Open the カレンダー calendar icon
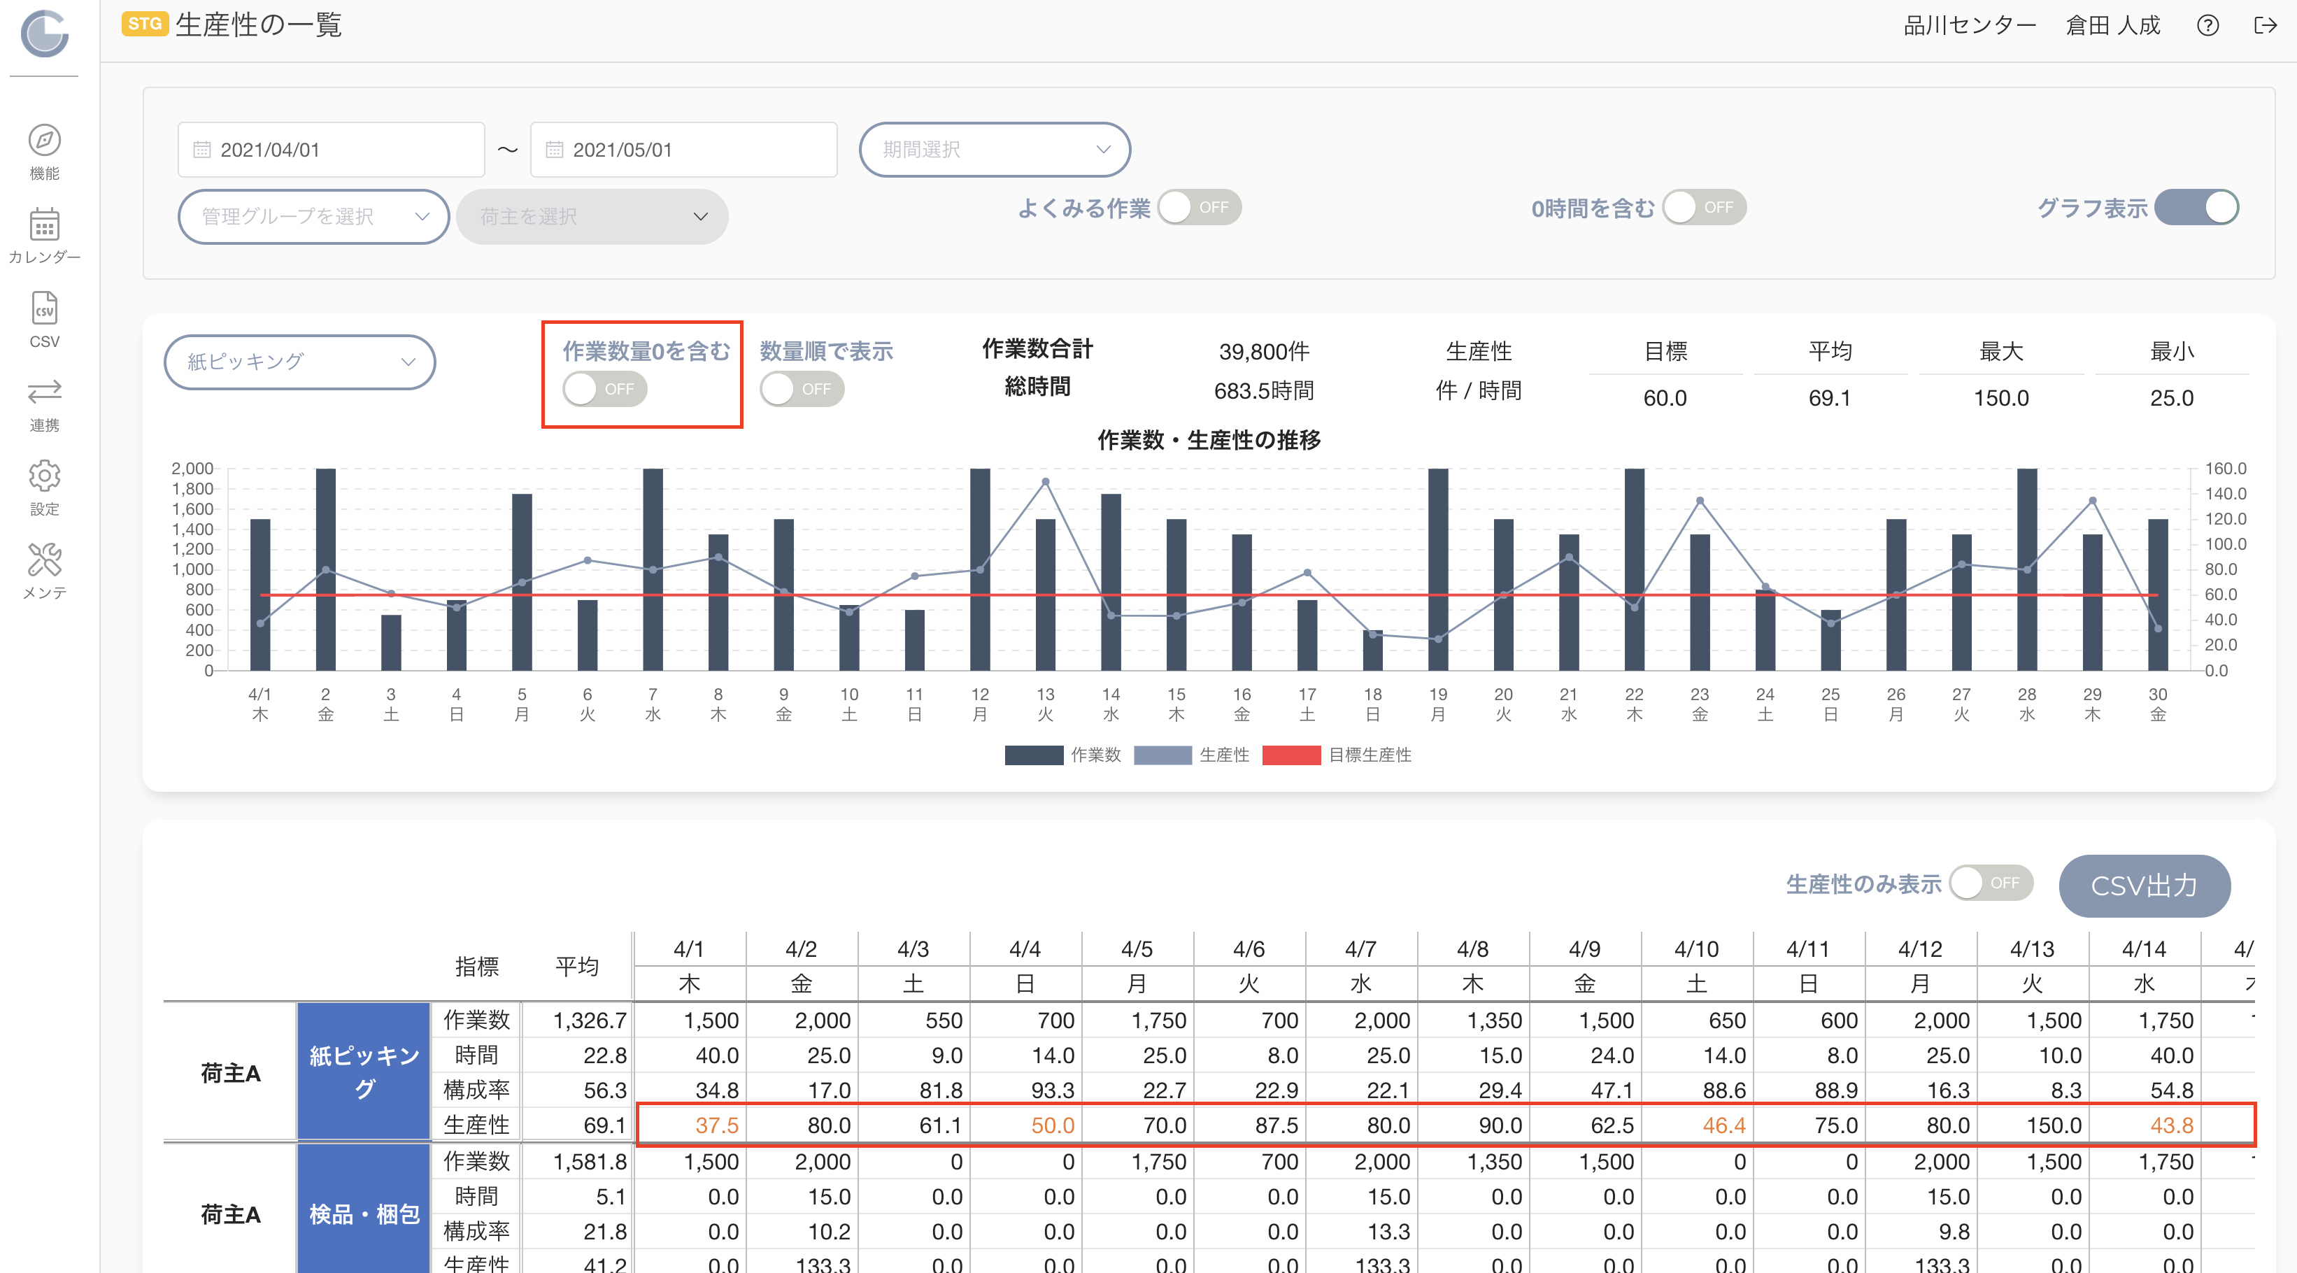This screenshot has height=1273, width=2297. [43, 224]
